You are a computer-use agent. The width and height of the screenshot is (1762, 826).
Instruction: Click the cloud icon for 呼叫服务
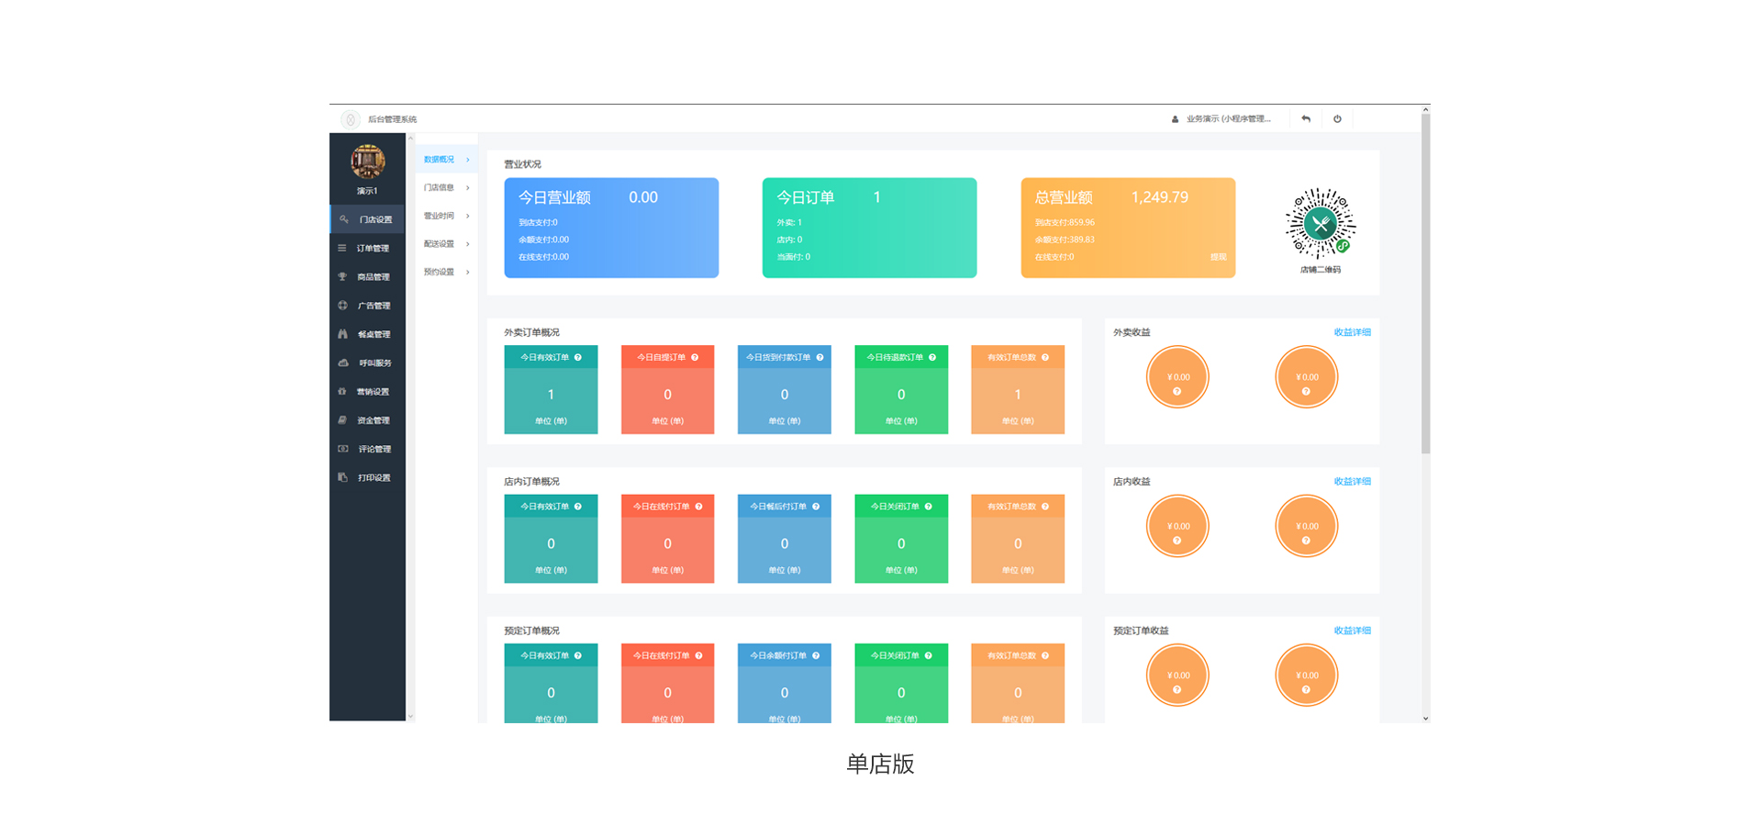pos(342,363)
